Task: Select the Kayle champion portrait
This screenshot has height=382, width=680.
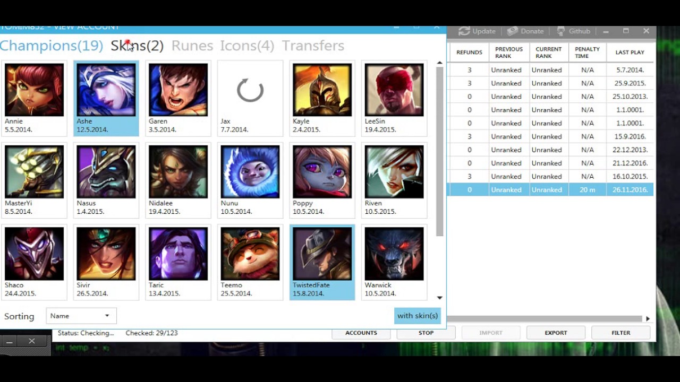Action: tap(322, 90)
